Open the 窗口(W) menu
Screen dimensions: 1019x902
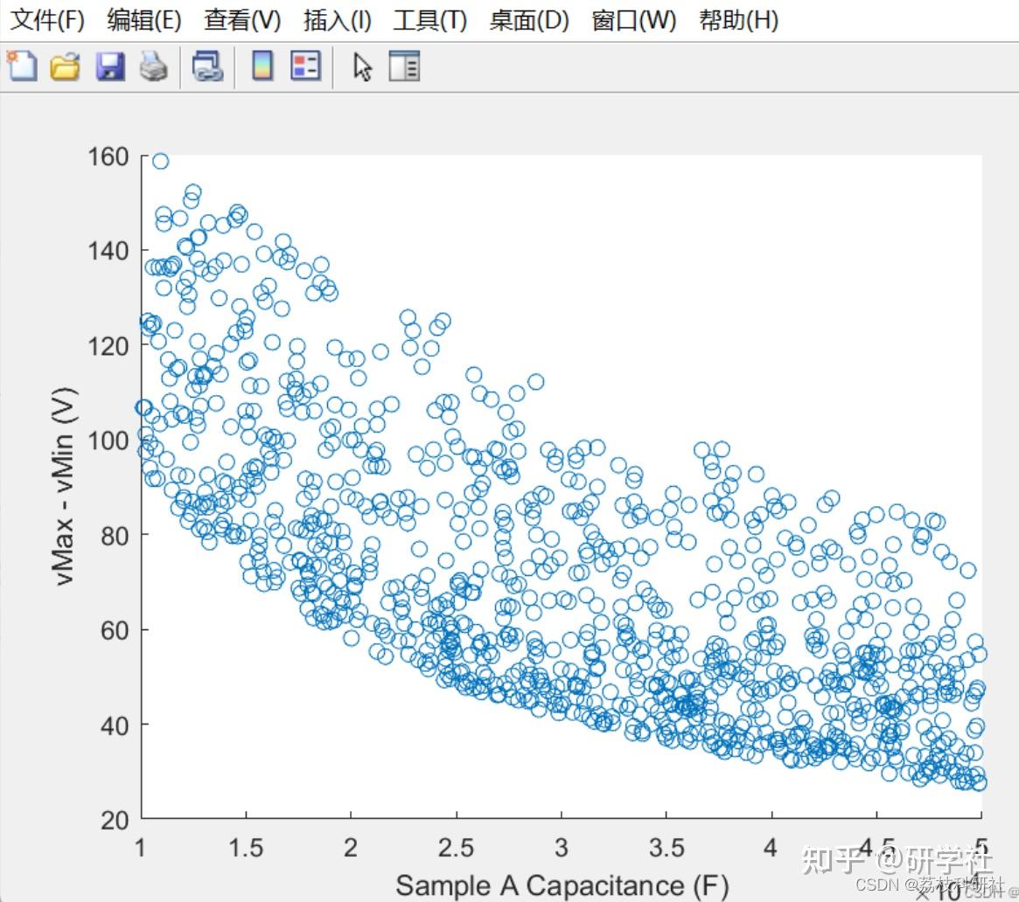pyautogui.click(x=633, y=20)
